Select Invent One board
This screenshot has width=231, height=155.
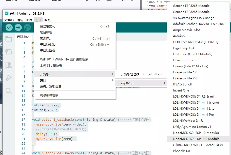coord(199,90)
